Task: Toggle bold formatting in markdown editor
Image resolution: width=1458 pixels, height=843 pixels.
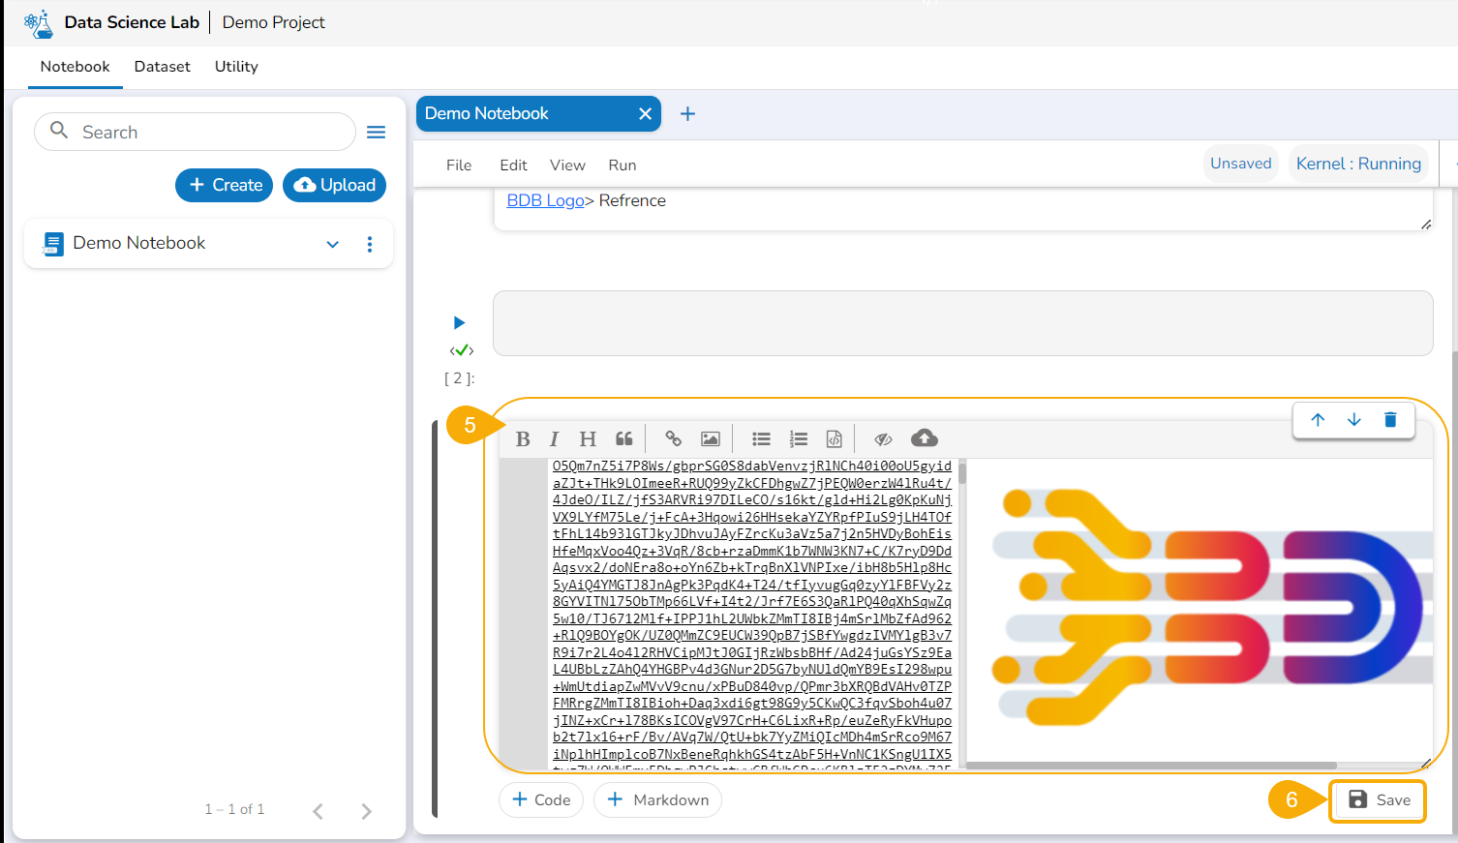Action: point(523,439)
